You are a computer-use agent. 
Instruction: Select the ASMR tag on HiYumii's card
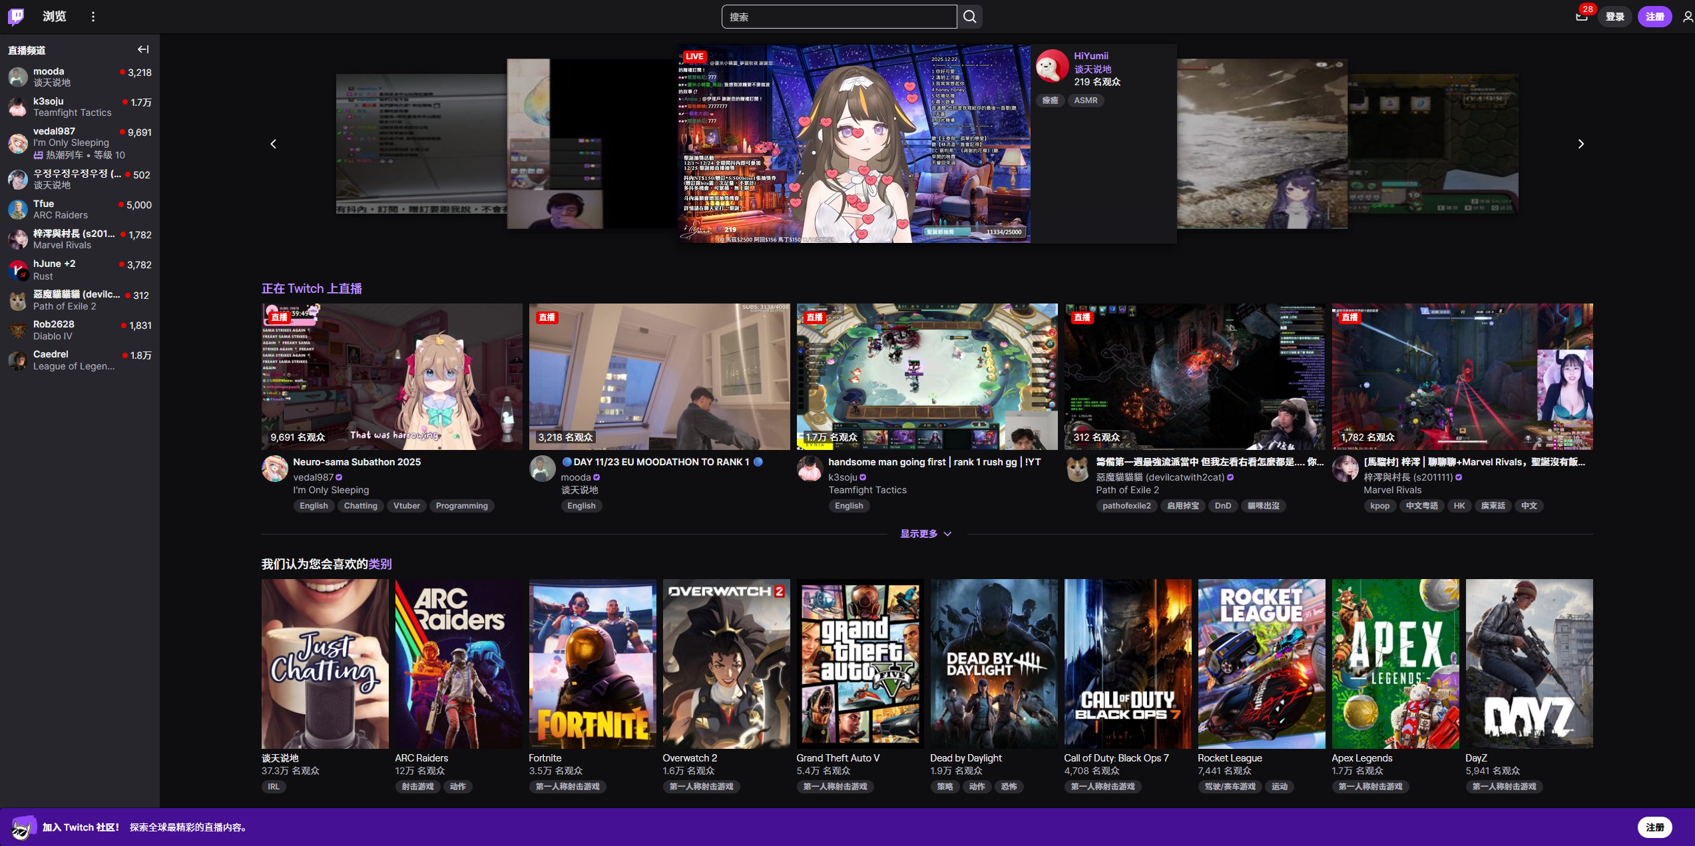click(x=1086, y=100)
